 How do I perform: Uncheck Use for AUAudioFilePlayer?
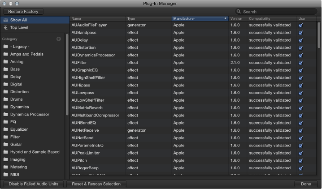pos(300,25)
